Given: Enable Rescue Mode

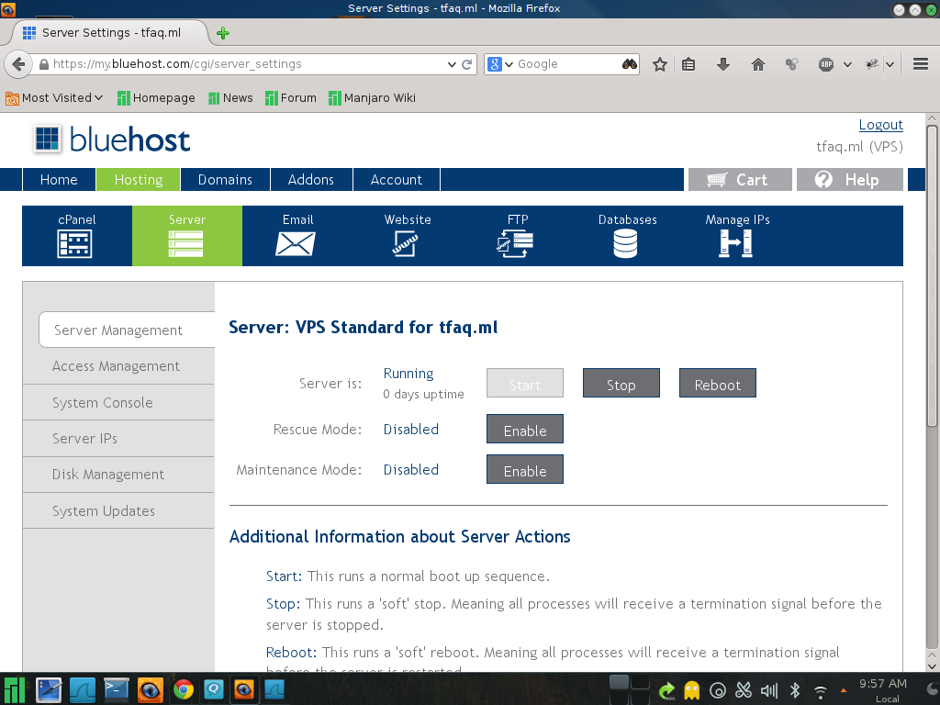Looking at the screenshot, I should click(x=524, y=430).
